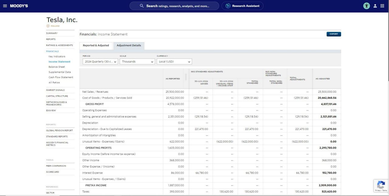Click the Other Income row label

[91, 161]
